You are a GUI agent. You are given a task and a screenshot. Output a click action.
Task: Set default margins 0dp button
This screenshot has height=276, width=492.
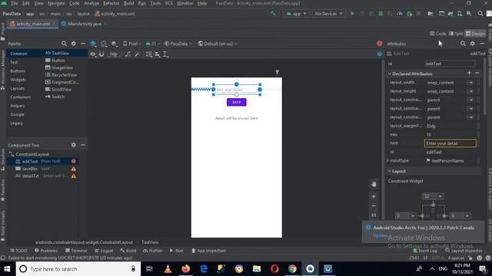pyautogui.click(x=114, y=54)
